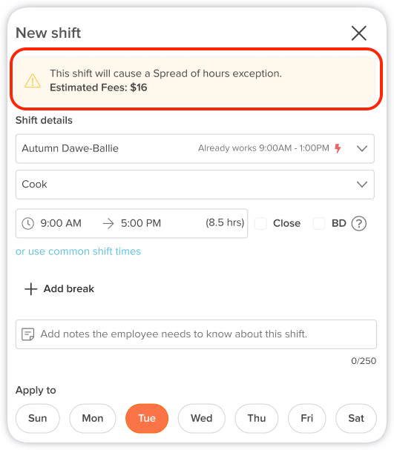
Task: Click the Add break button
Action: [x=59, y=289]
